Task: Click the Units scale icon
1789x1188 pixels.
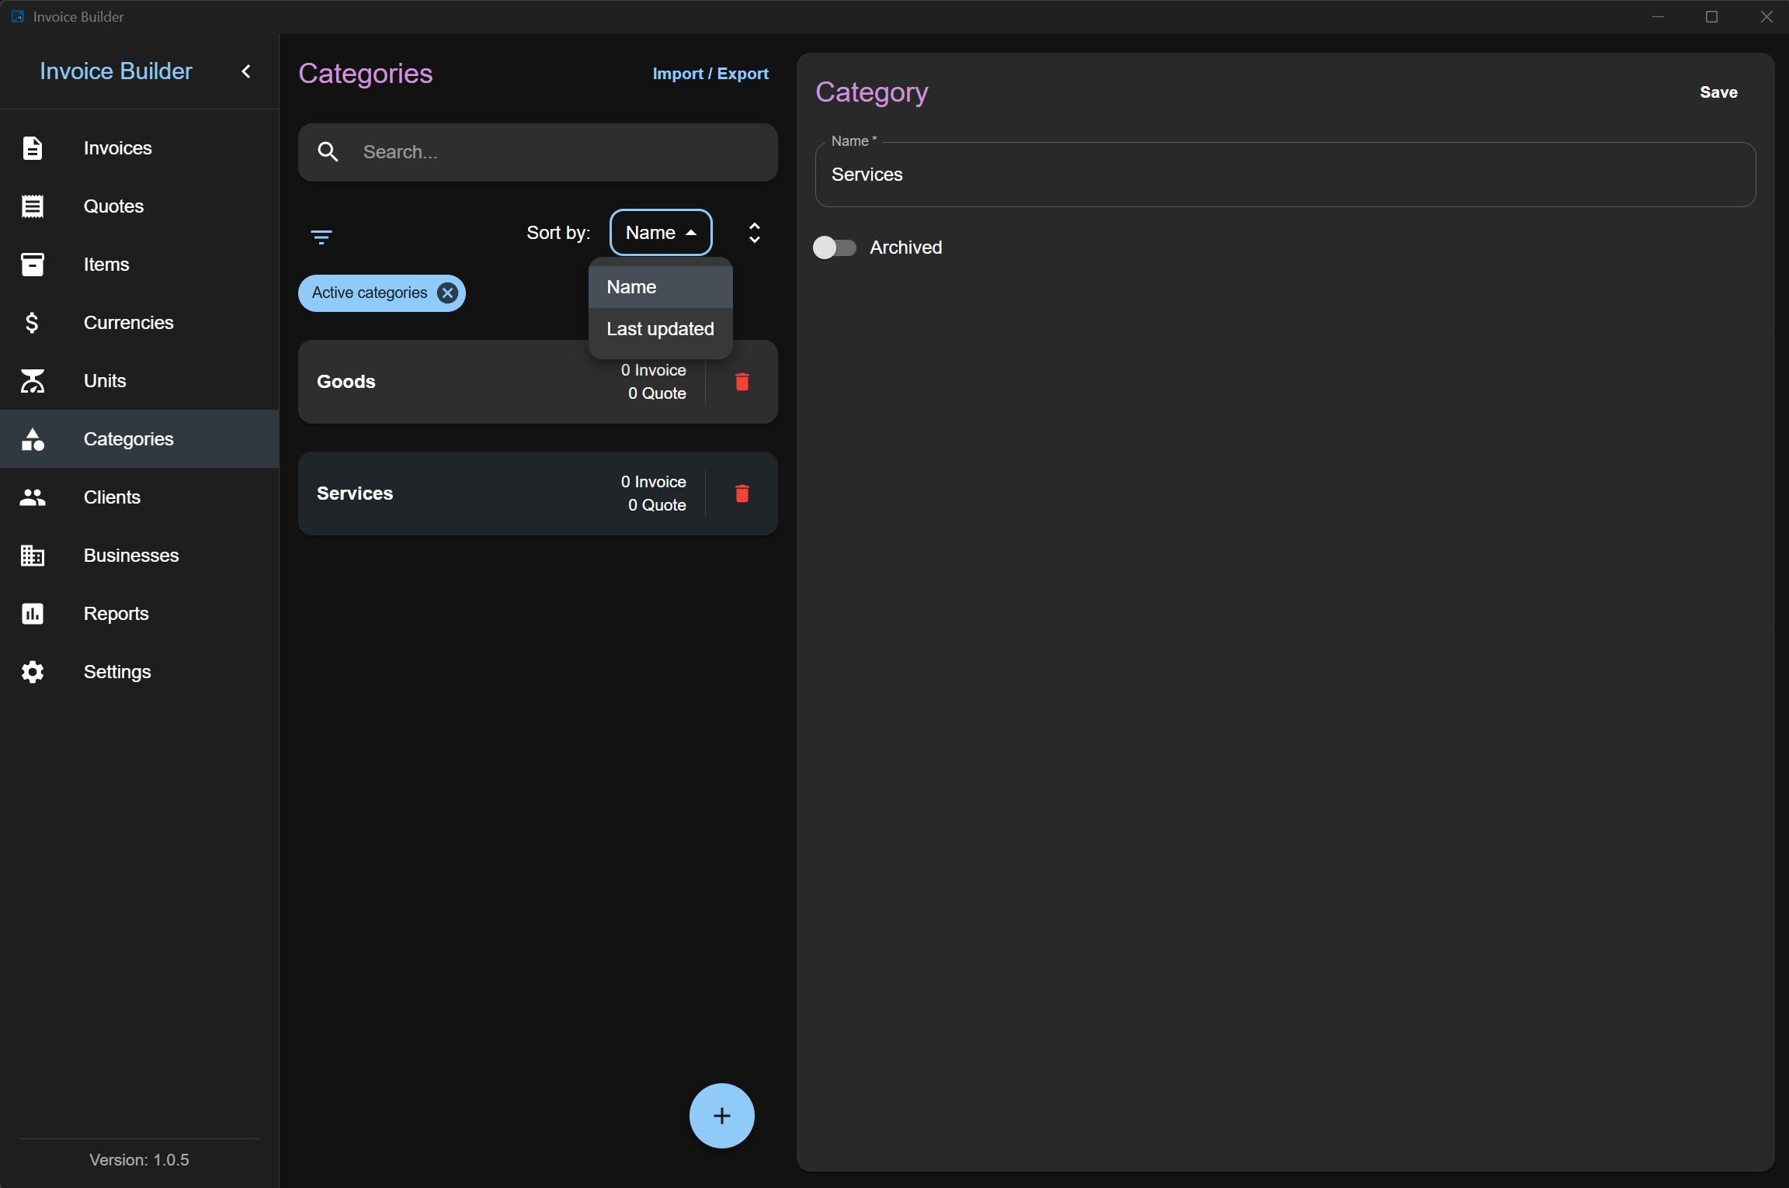Action: pyautogui.click(x=32, y=380)
